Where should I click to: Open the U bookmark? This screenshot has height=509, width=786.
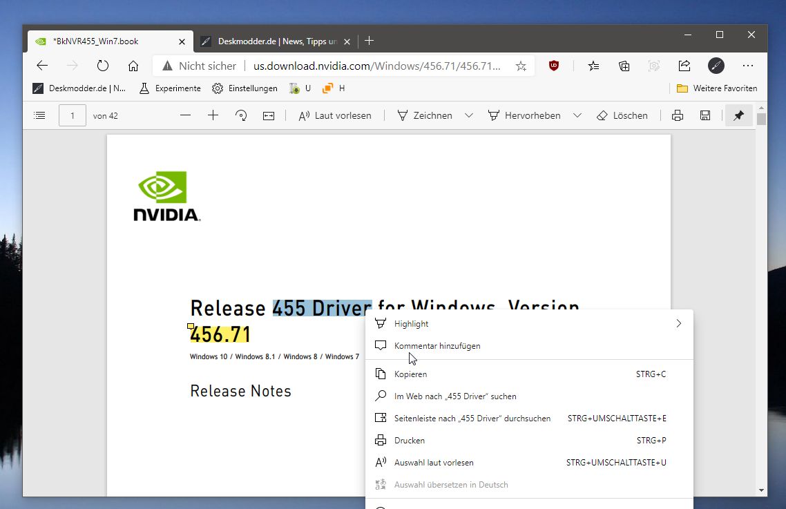coord(300,88)
